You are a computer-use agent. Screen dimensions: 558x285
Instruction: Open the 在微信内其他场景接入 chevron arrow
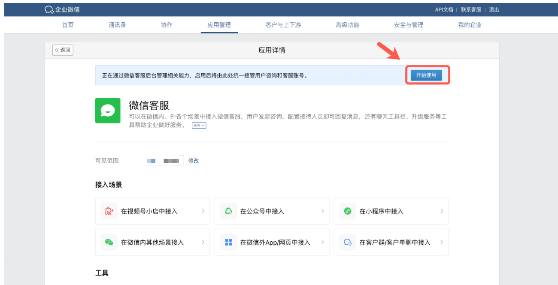[203, 242]
